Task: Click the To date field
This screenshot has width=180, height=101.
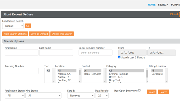Action: [161, 53]
